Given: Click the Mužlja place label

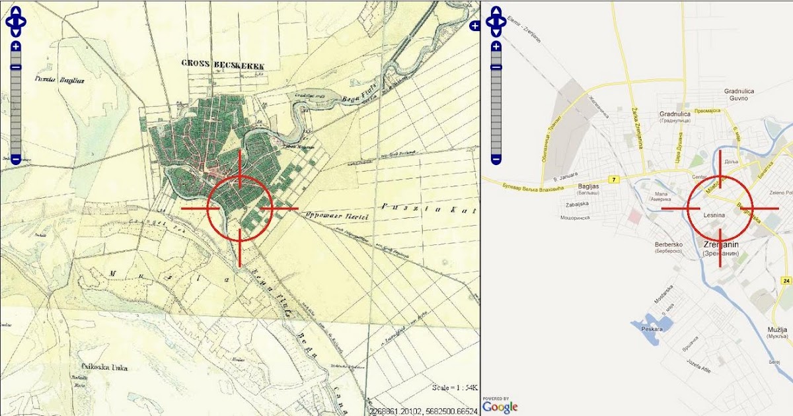Looking at the screenshot, I should (777, 329).
